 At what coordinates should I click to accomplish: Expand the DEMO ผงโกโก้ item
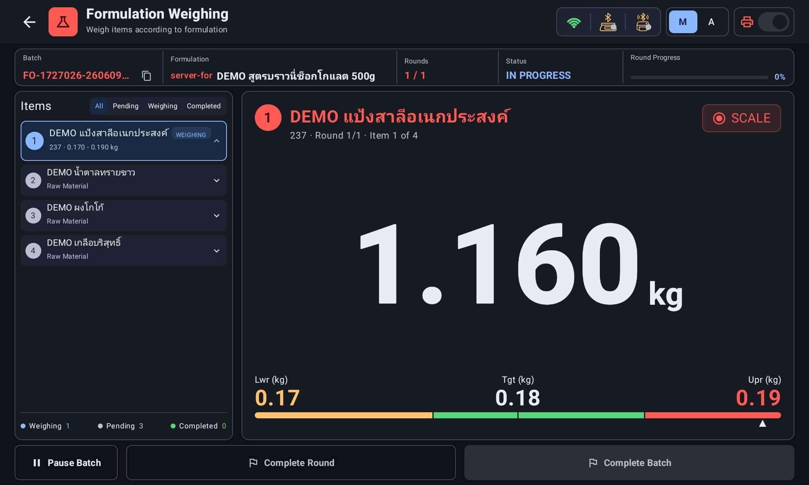point(216,215)
